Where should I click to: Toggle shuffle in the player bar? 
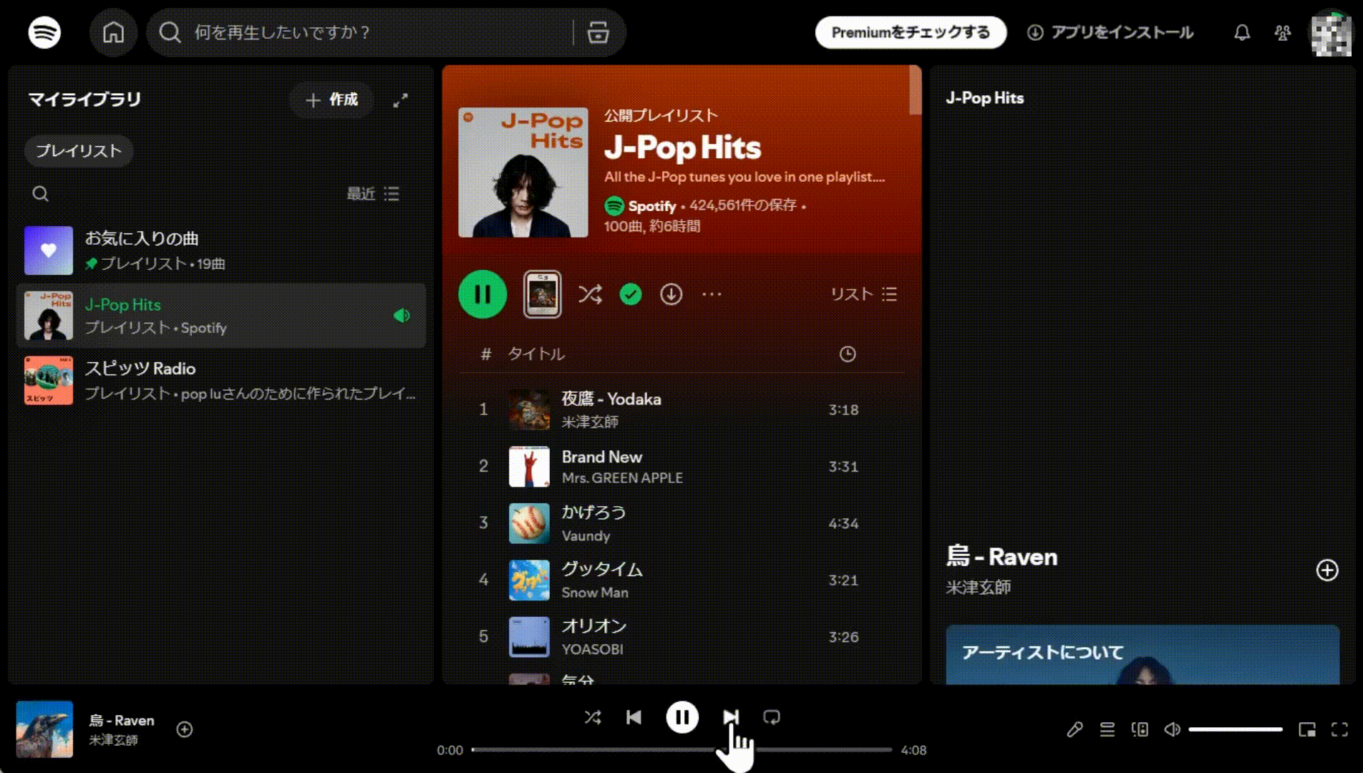593,717
